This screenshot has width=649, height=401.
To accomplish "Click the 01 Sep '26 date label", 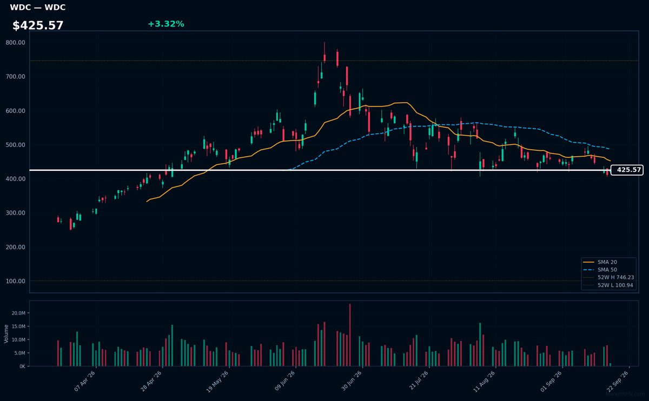I will 551,381.
